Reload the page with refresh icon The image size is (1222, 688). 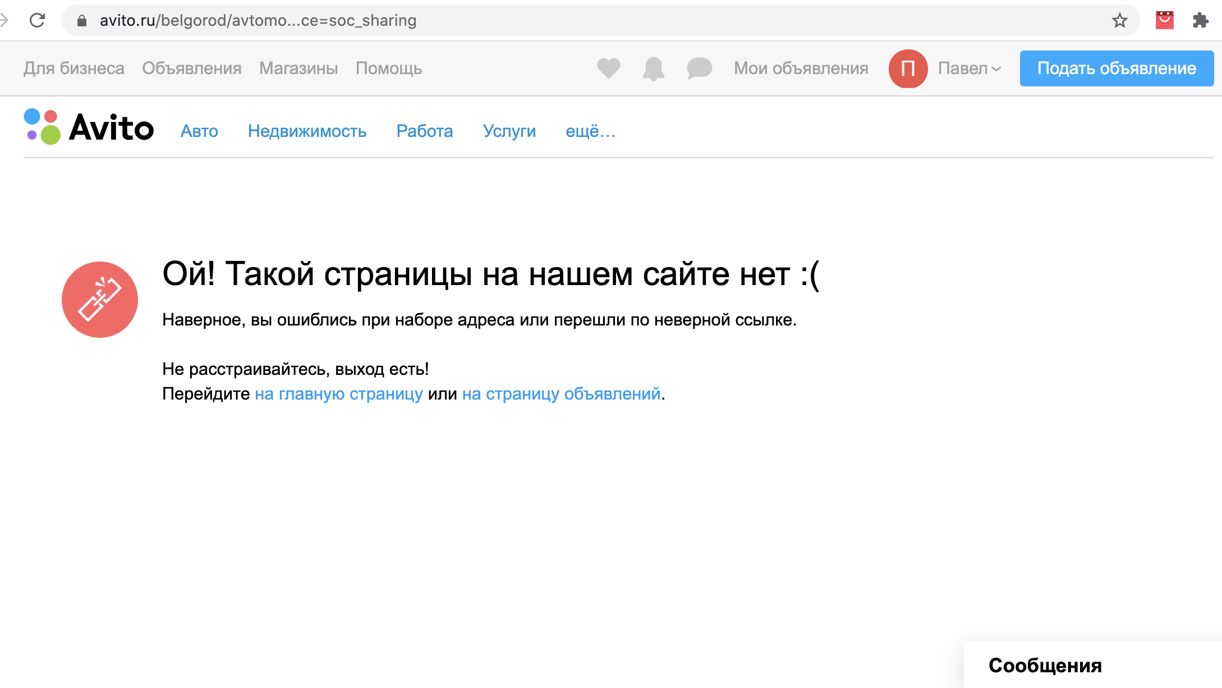pyautogui.click(x=38, y=21)
